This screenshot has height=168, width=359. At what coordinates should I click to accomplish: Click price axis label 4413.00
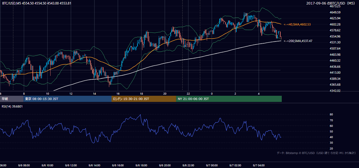click(x=335, y=73)
